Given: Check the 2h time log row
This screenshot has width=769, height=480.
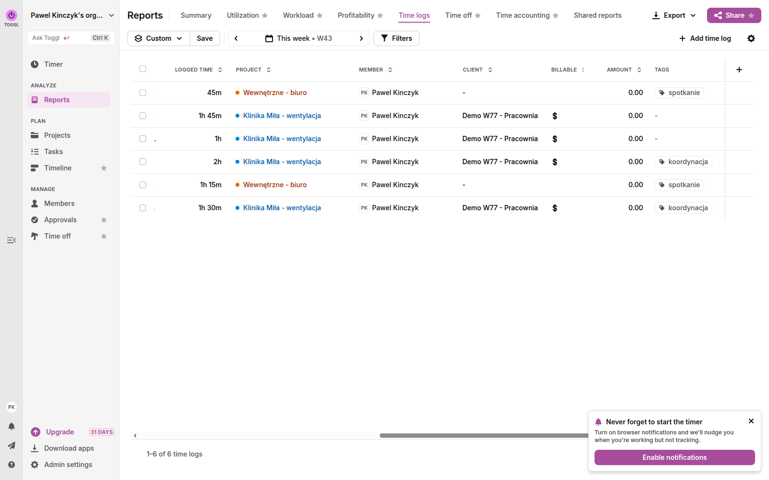Looking at the screenshot, I should coord(143,162).
